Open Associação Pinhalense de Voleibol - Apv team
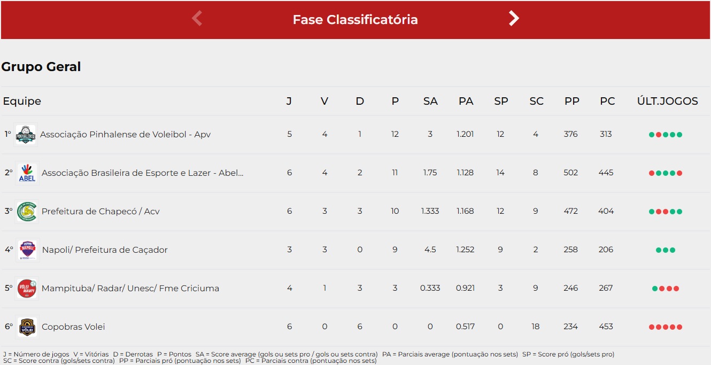Image resolution: width=711 pixels, height=365 pixels. click(125, 135)
